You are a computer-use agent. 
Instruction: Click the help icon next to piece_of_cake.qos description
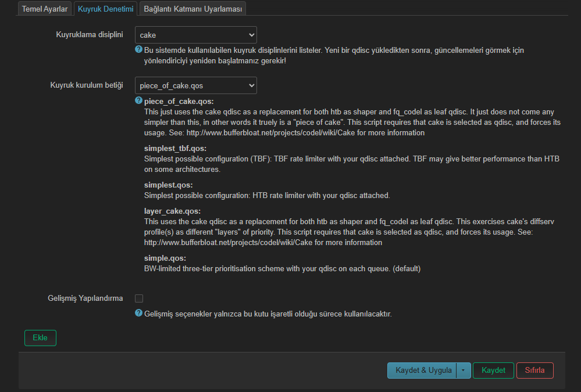138,100
